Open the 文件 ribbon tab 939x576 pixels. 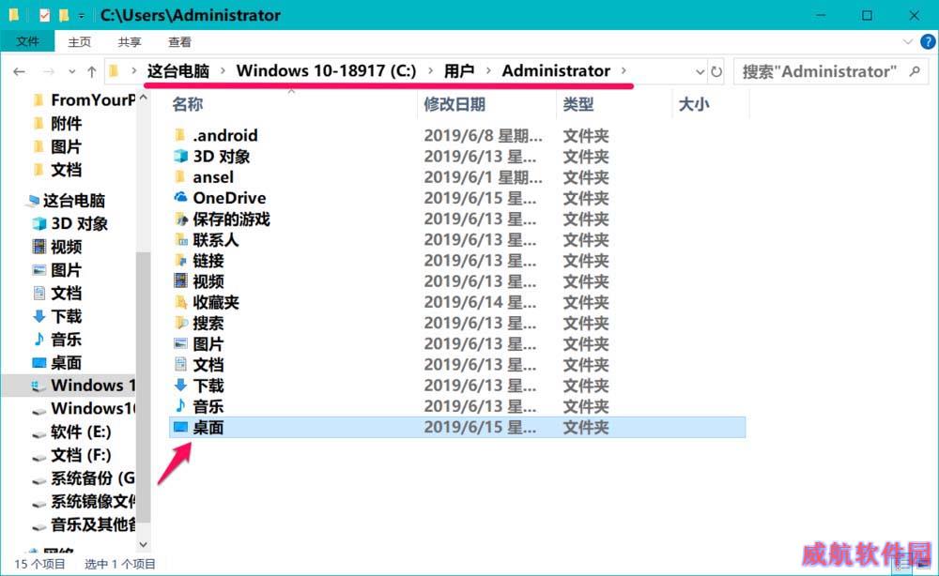tap(27, 42)
